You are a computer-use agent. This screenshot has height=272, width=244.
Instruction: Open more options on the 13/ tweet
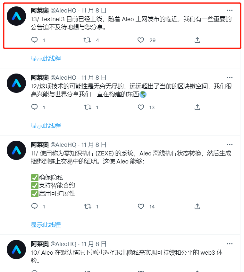tap(230, 10)
